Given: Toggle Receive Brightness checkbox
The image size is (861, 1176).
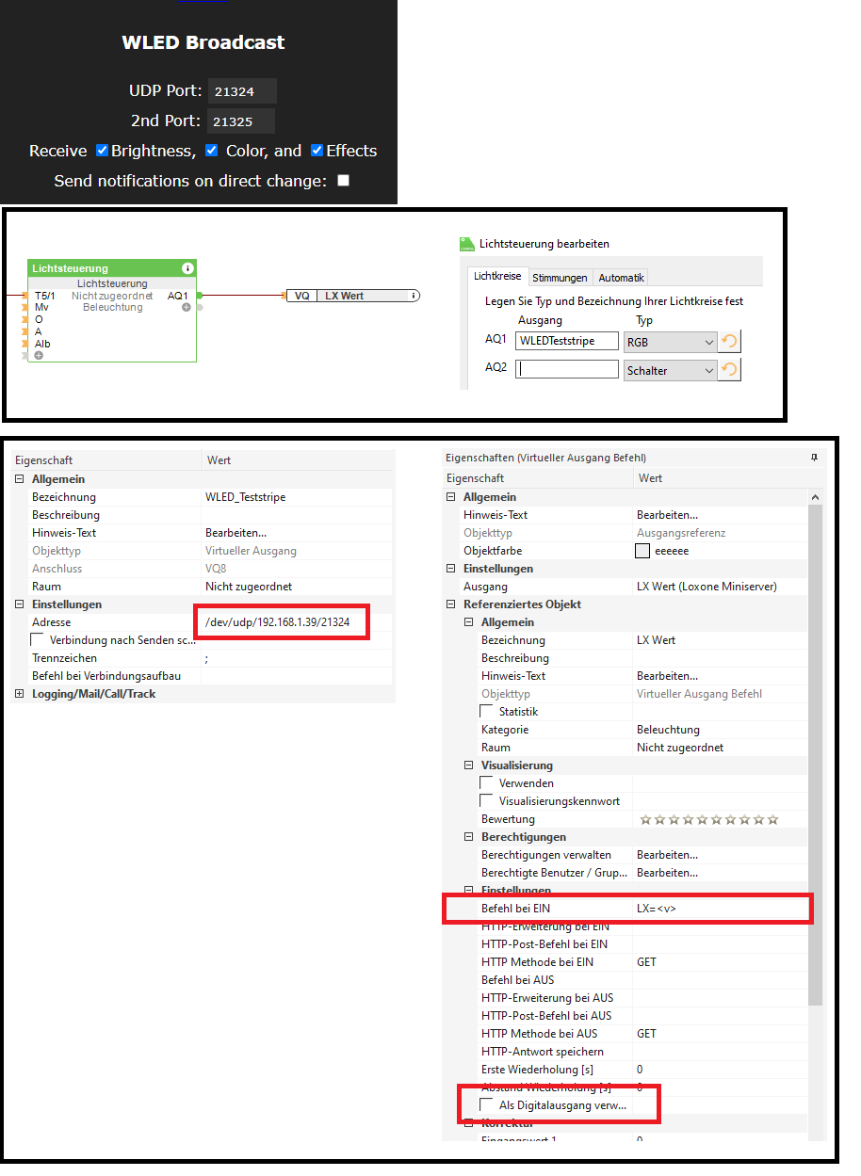Looking at the screenshot, I should [102, 150].
